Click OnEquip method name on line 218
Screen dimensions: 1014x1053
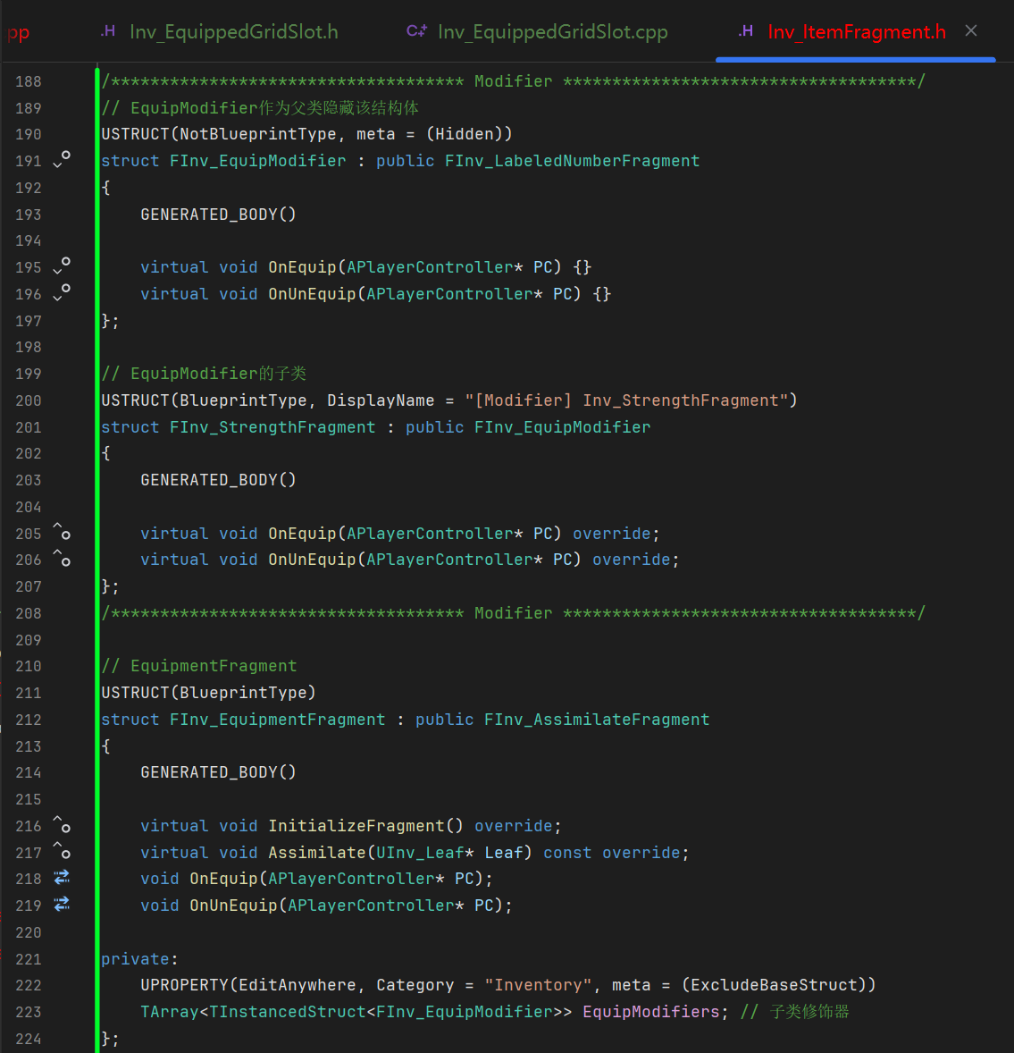point(223,879)
